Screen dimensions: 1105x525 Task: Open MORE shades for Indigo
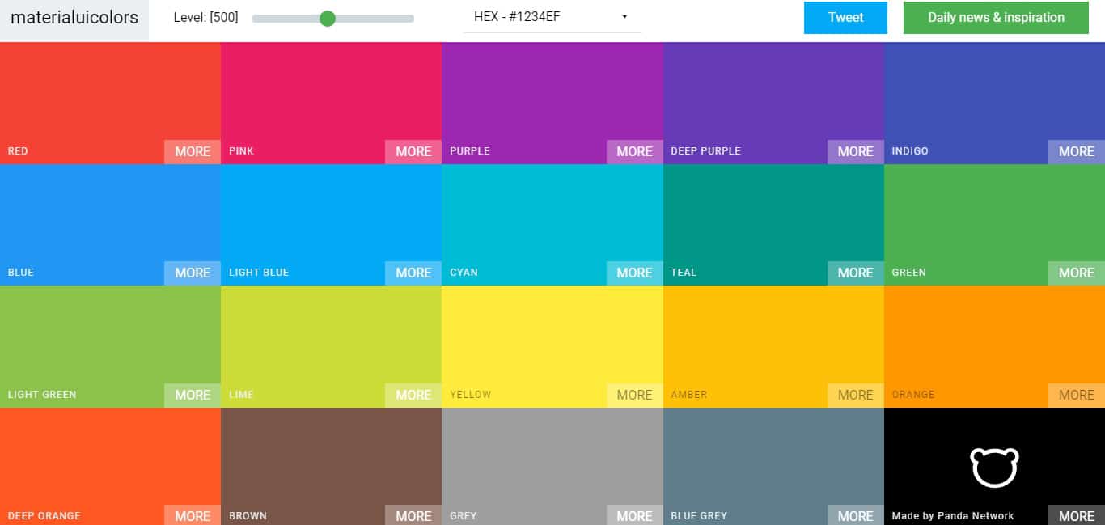1077,152
